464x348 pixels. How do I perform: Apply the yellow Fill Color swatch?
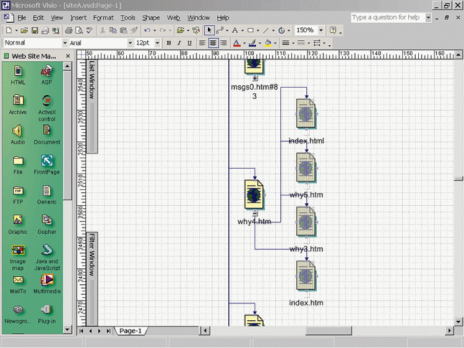pos(268,43)
